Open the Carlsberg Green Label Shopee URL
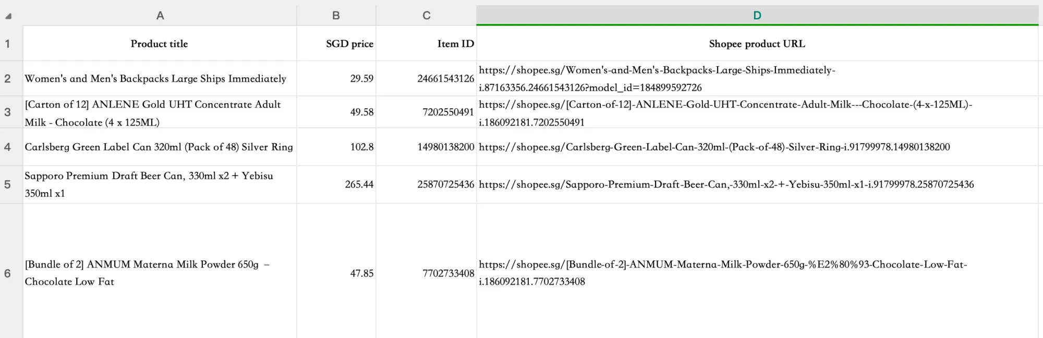 click(714, 147)
